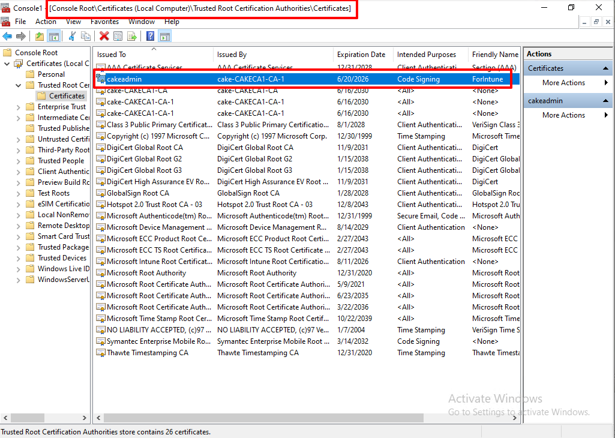
Task: Click the Copy toolbar icon
Action: (x=86, y=37)
